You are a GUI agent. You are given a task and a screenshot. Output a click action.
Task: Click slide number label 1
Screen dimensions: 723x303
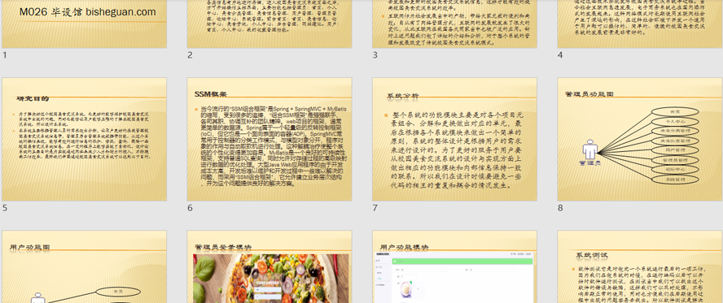pos(5,55)
